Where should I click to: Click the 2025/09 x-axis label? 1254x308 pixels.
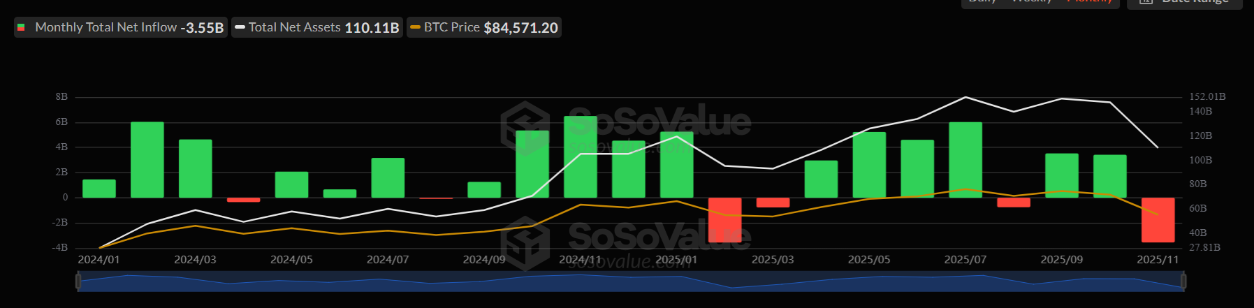tap(1062, 260)
